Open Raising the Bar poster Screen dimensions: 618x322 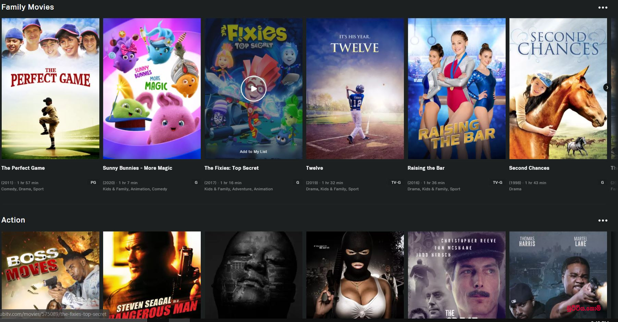(457, 88)
